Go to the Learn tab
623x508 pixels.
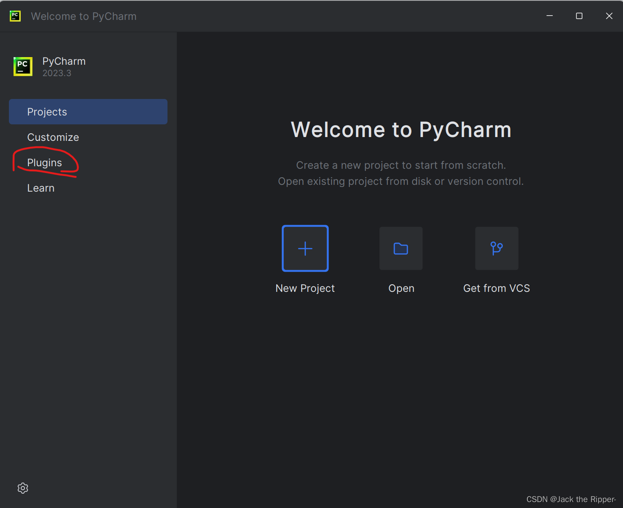[x=88, y=188]
